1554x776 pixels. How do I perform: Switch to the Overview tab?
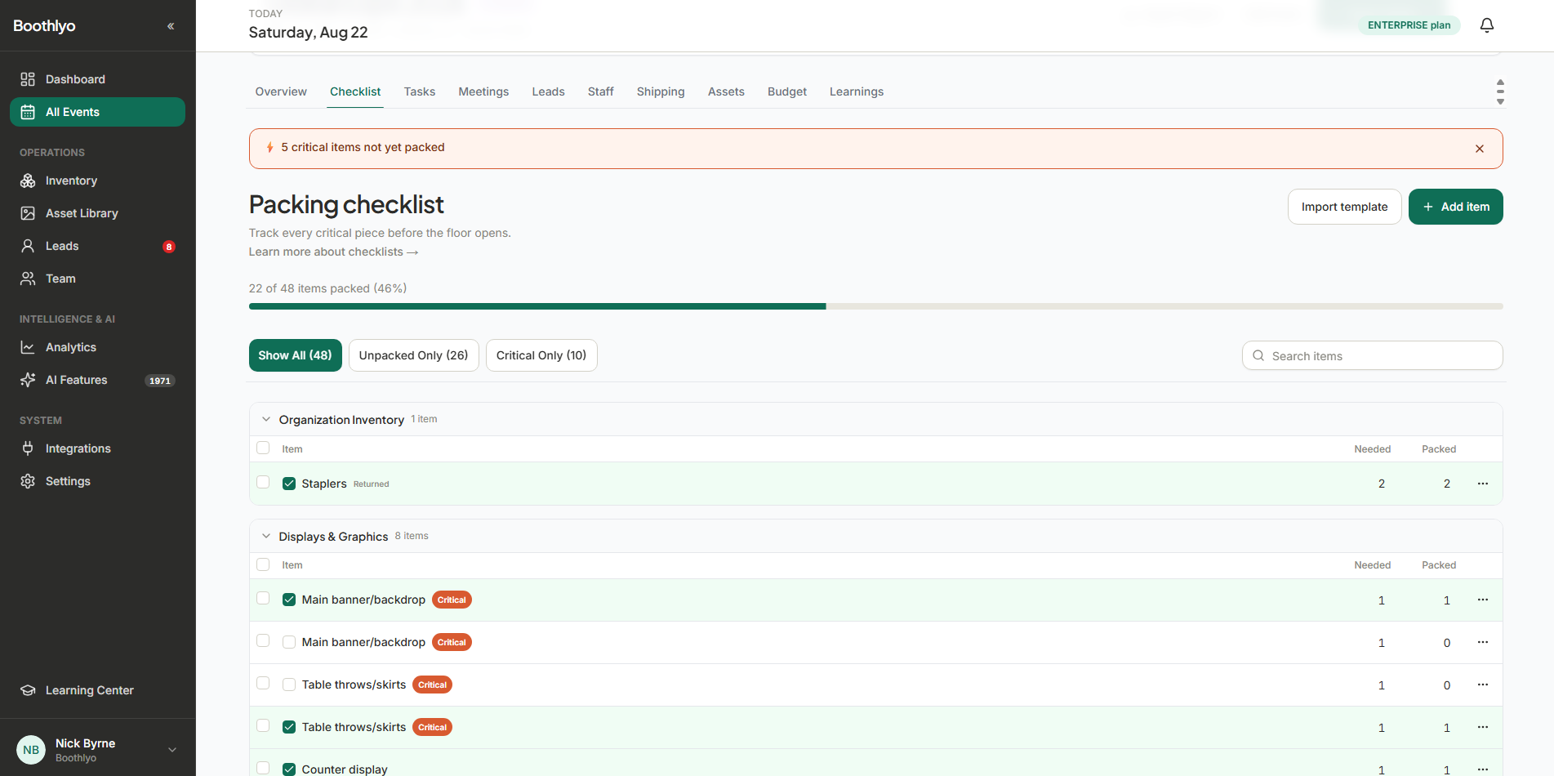(x=281, y=91)
